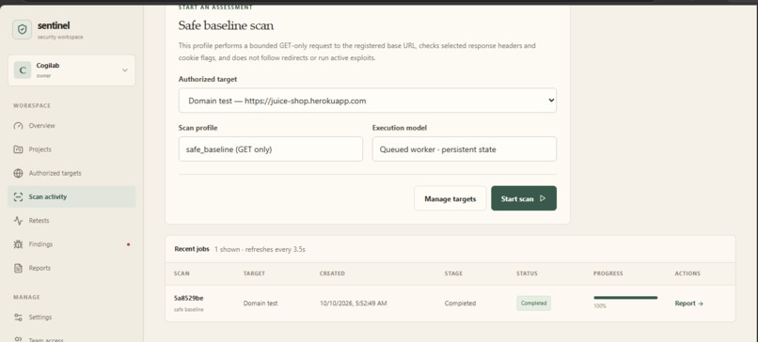The image size is (758, 342).
Task: Open Reports in the sidebar
Action: [x=71, y=268]
